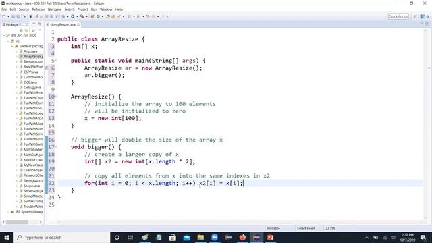Fold the bigger method at line 17
The width and height of the screenshot is (432, 243).
pos(56,147)
